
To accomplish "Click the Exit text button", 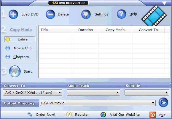I will pos(162,115).
